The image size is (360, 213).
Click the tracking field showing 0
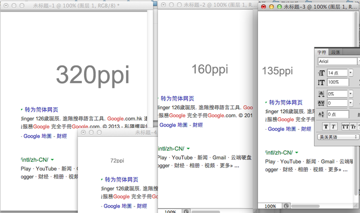pyautogui.click(x=337, y=103)
